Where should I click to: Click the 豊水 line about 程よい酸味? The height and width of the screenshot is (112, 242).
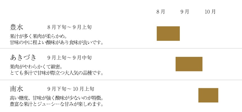click(x=57, y=43)
